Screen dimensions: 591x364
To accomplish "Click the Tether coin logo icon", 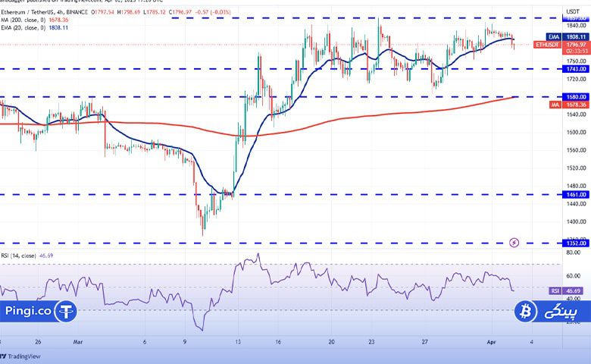I will coord(66,311).
